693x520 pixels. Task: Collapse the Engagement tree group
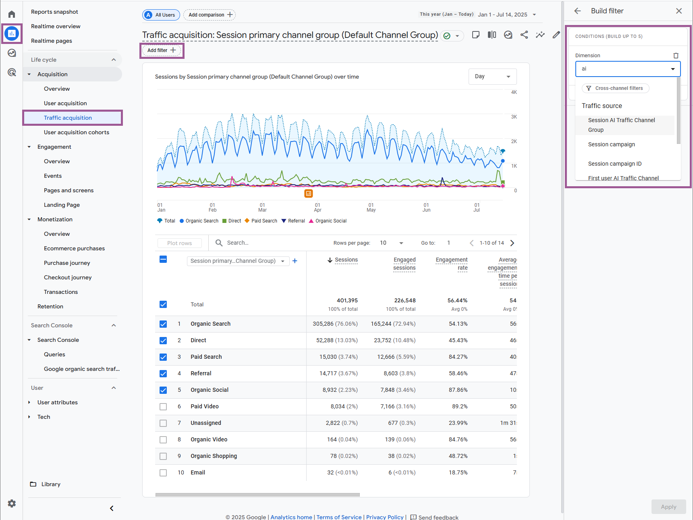point(29,147)
